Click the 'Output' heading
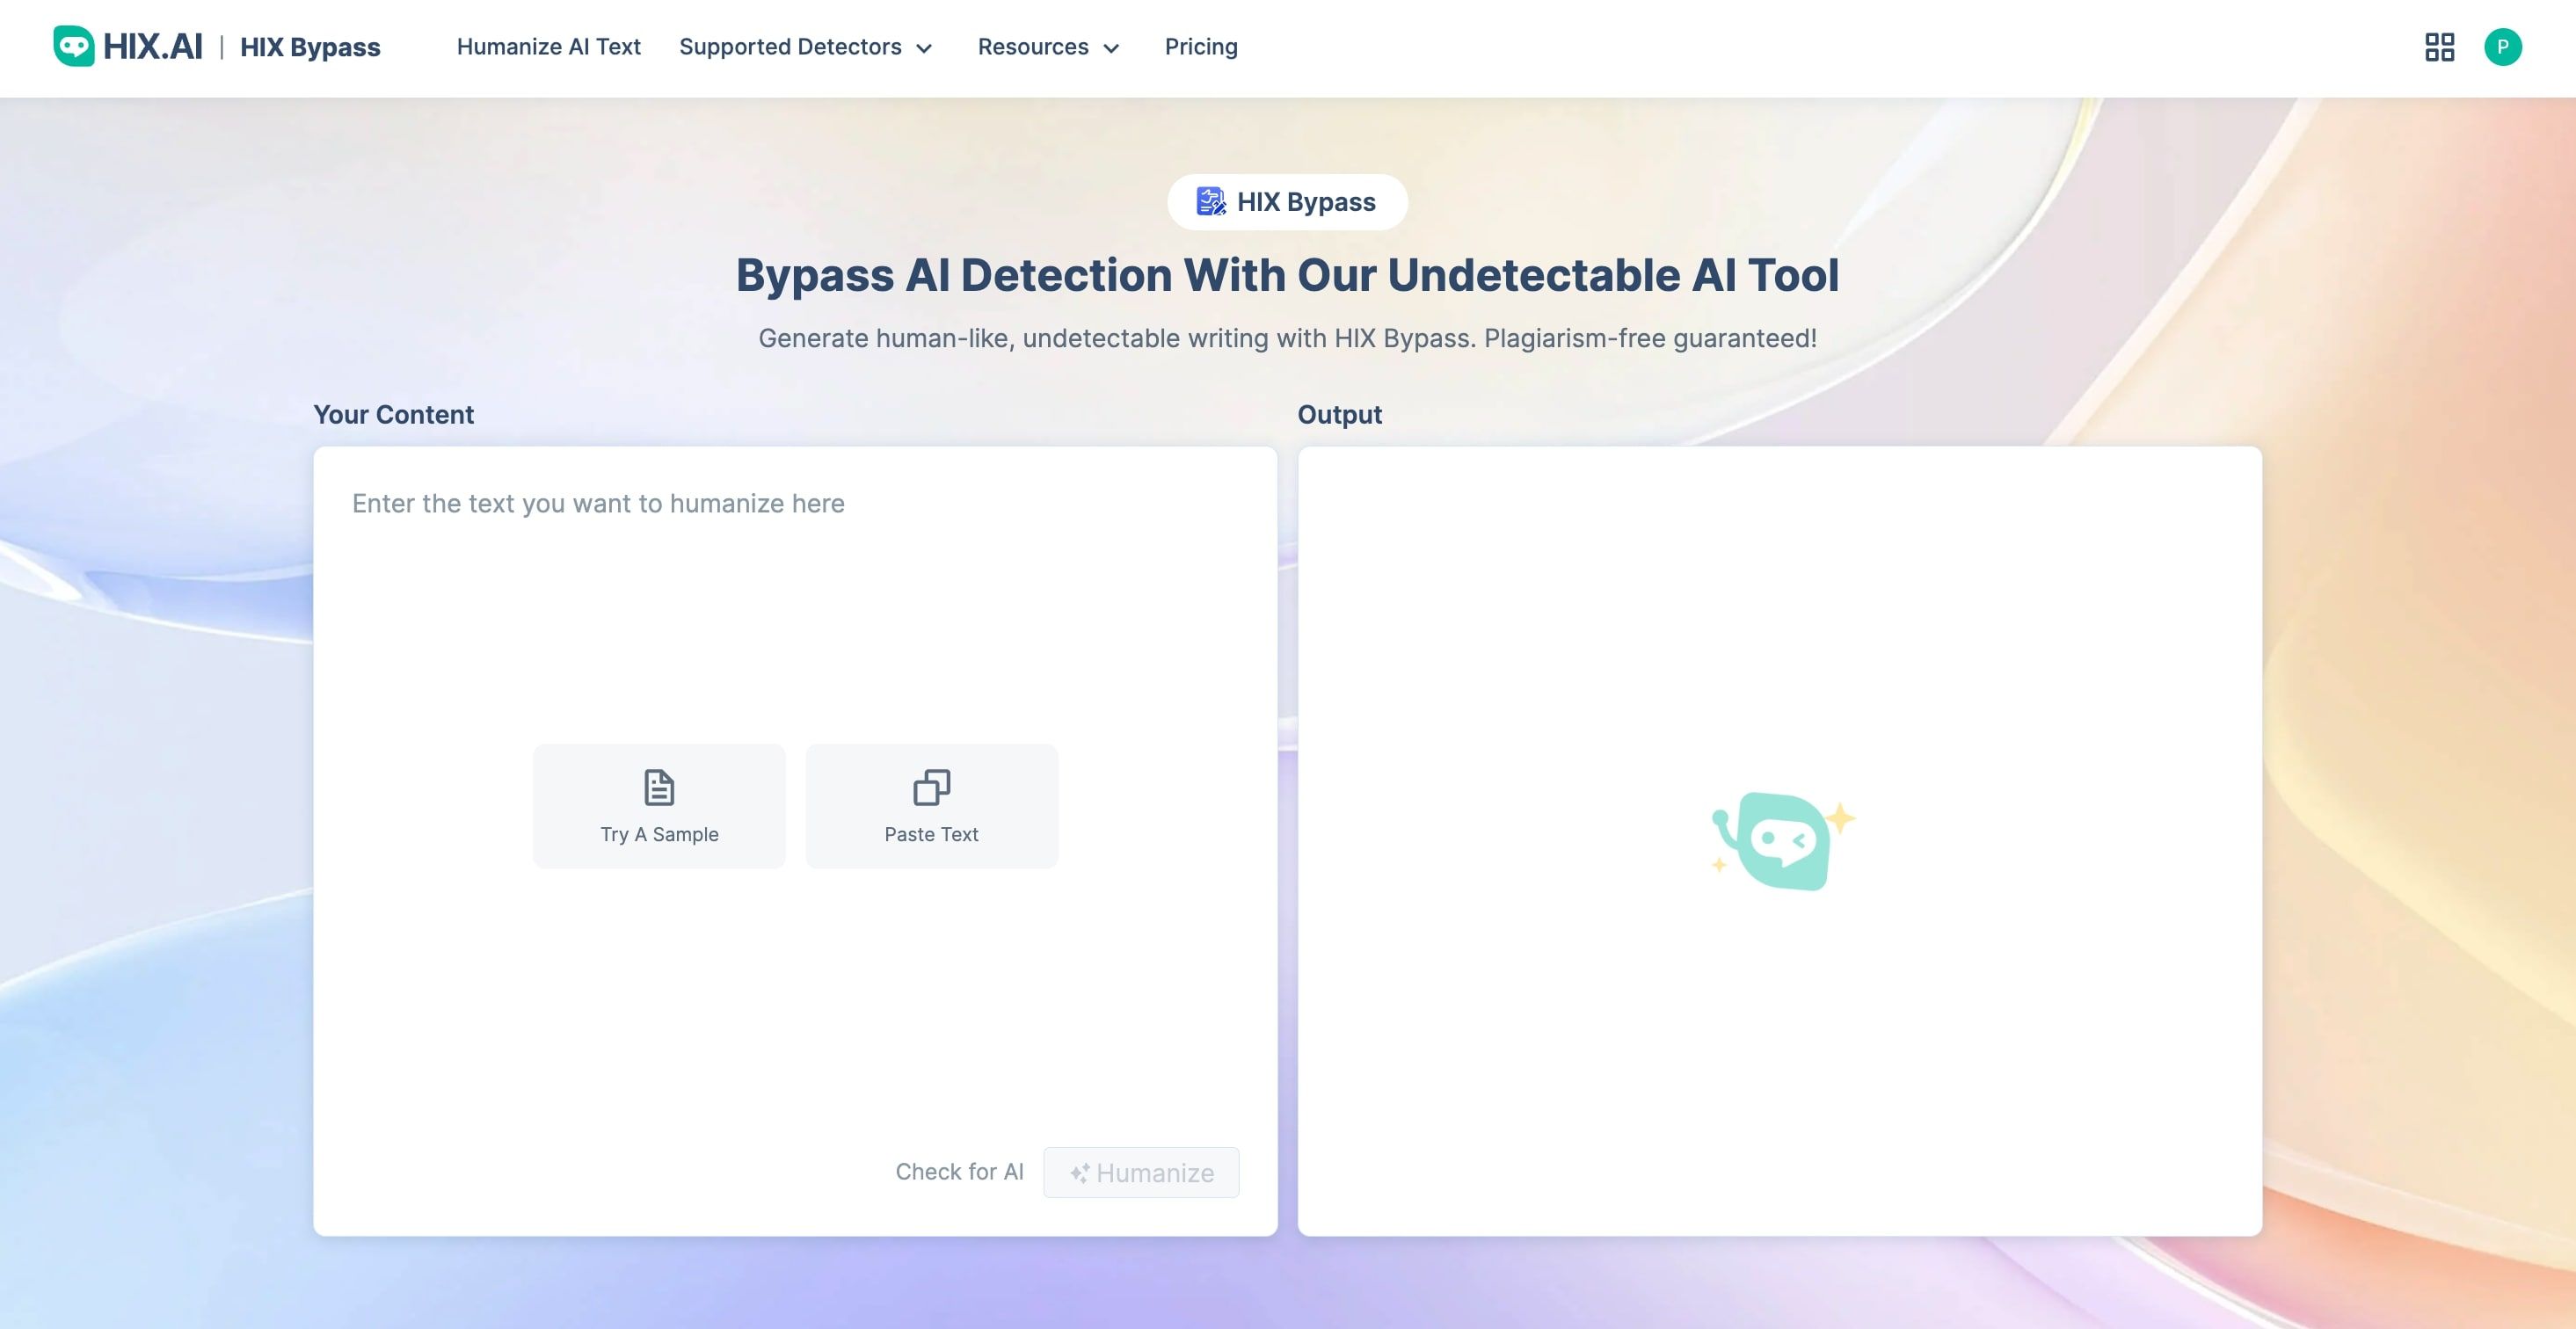 tap(1339, 415)
